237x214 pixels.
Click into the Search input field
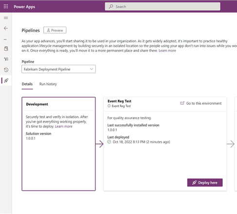pyautogui.click(x=163, y=7)
